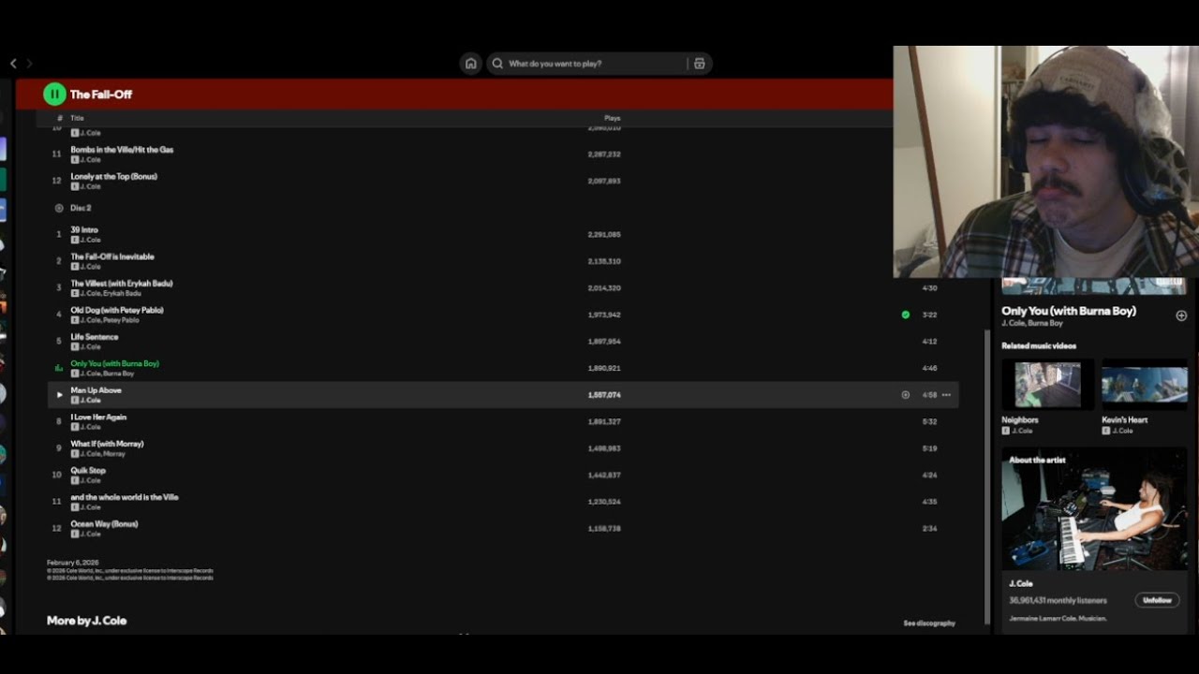Screen dimensions: 1199x674
Task: Toggle saved checkmark on Old Dog row
Action: point(905,315)
